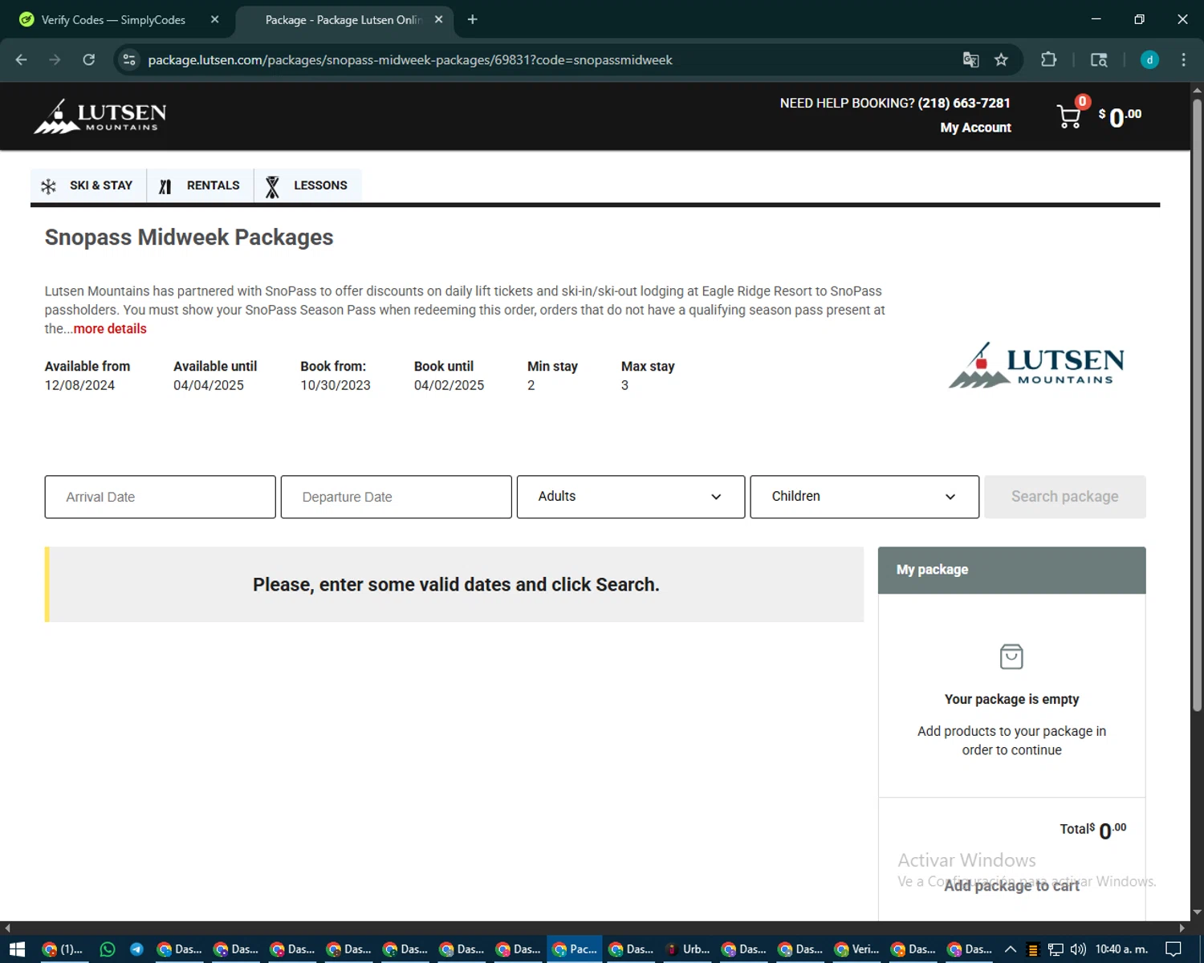Select the Rentals tab
Image resolution: width=1204 pixels, height=963 pixels.
click(201, 185)
